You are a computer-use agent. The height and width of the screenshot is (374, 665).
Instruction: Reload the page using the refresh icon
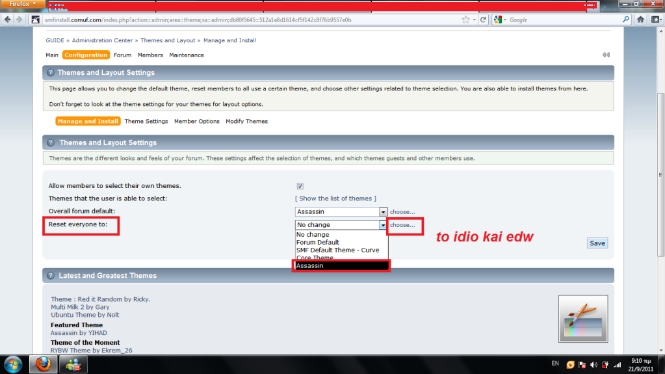click(x=483, y=20)
